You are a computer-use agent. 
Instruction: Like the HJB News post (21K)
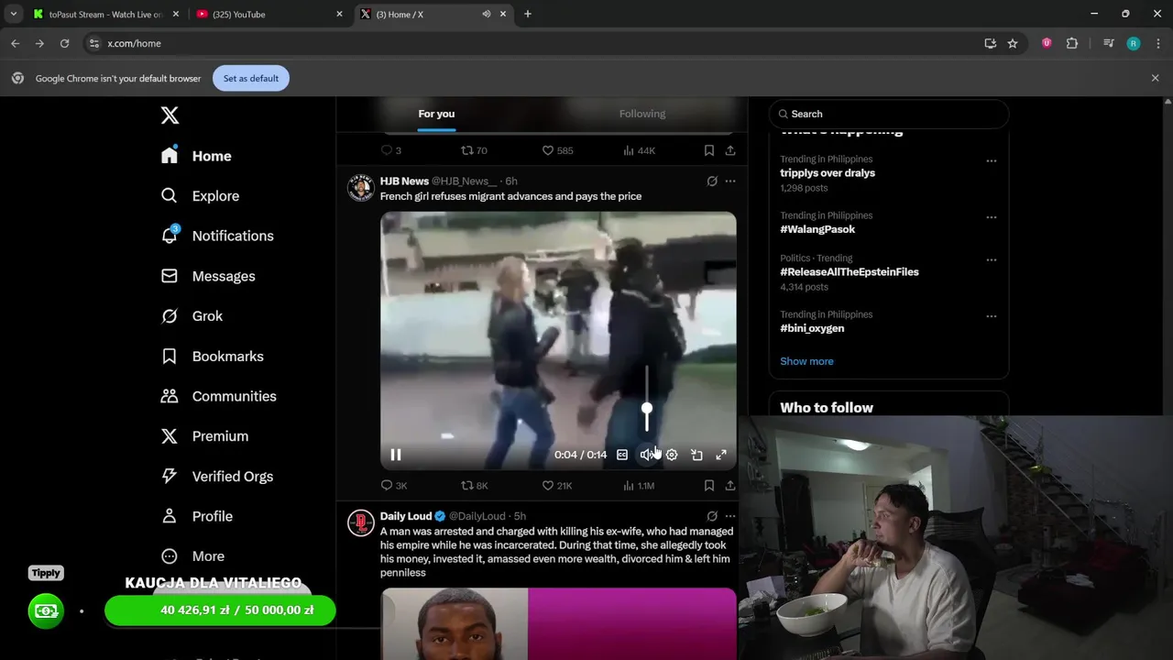pos(556,486)
